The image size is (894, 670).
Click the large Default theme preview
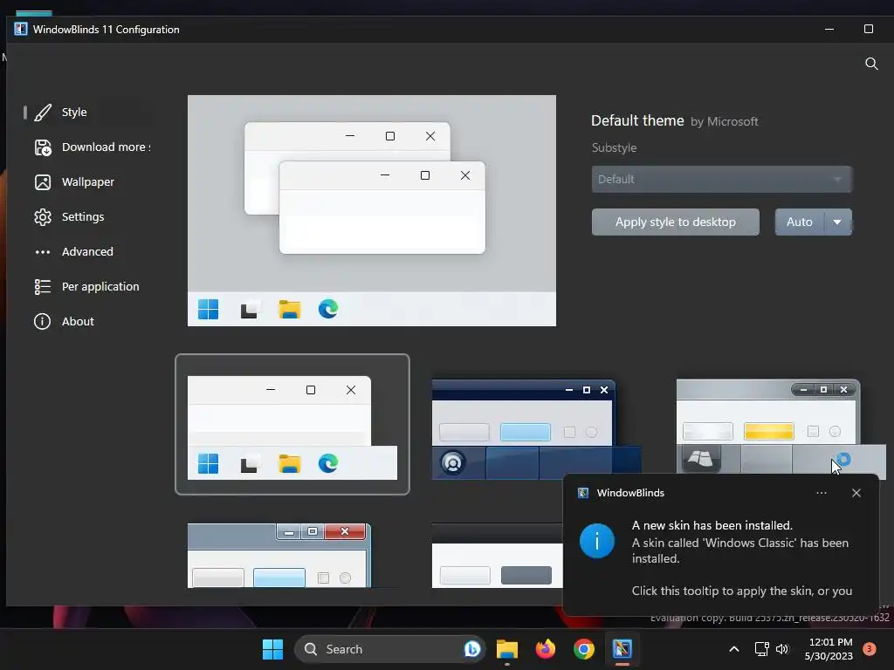372,211
